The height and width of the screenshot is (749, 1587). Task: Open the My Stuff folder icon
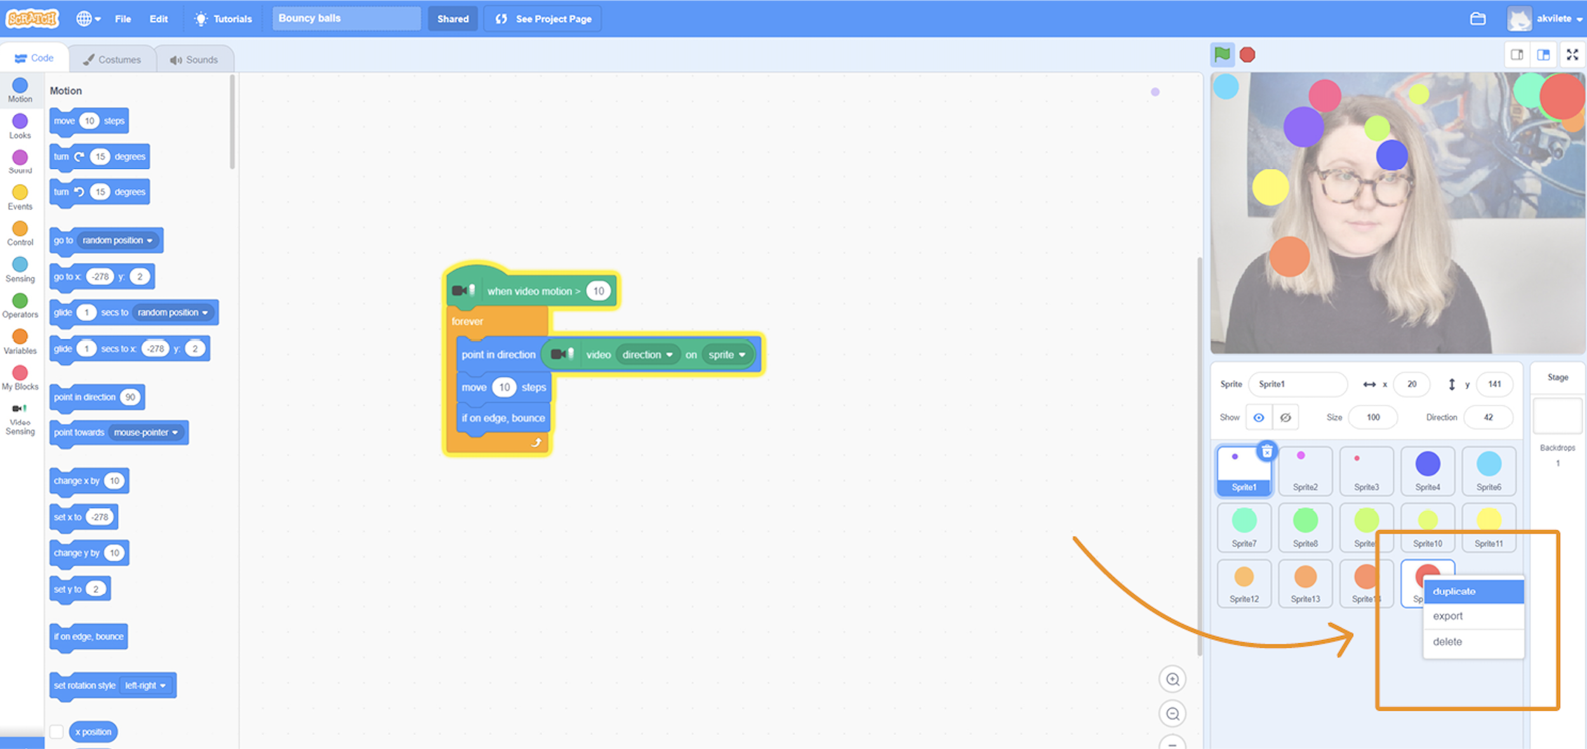[x=1478, y=18]
